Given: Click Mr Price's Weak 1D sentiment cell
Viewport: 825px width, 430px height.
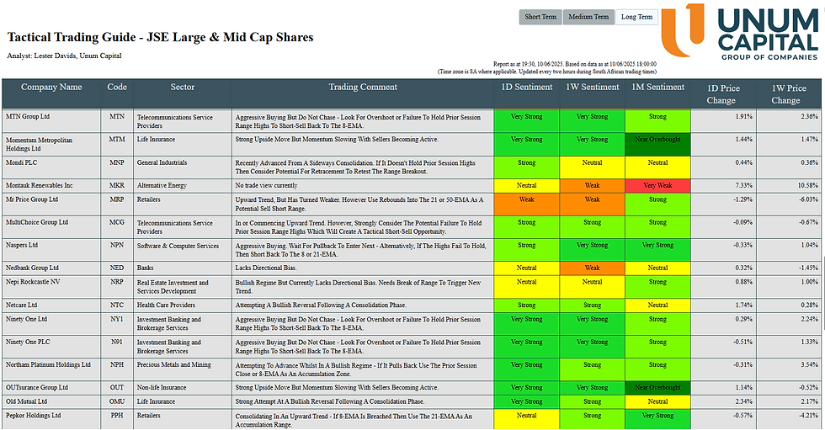Looking at the screenshot, I should tap(527, 204).
